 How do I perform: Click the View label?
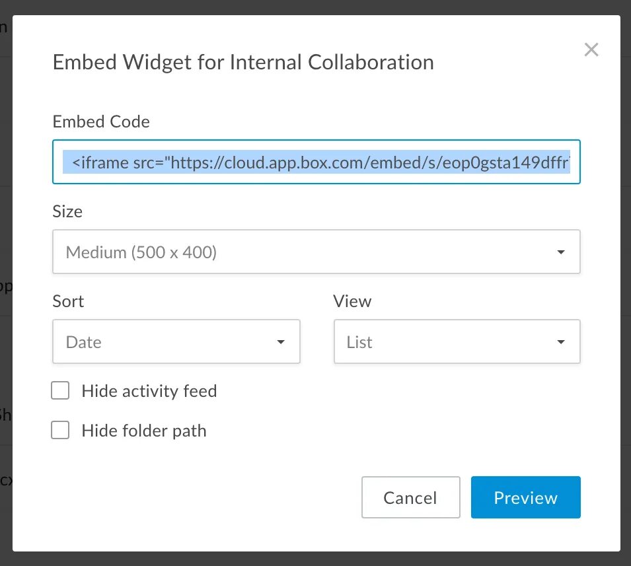tap(352, 301)
